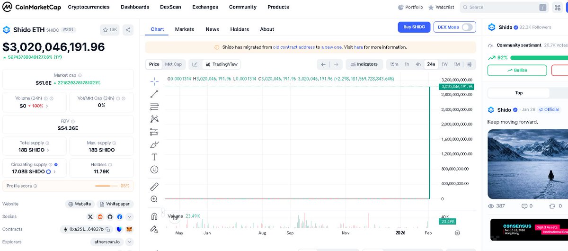Screen dimensions: 568x251
Task: Open chart axis settings gear icon
Action: [x=457, y=233]
